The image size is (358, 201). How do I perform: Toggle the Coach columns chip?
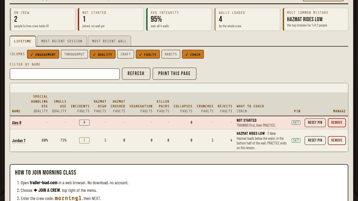tap(193, 54)
